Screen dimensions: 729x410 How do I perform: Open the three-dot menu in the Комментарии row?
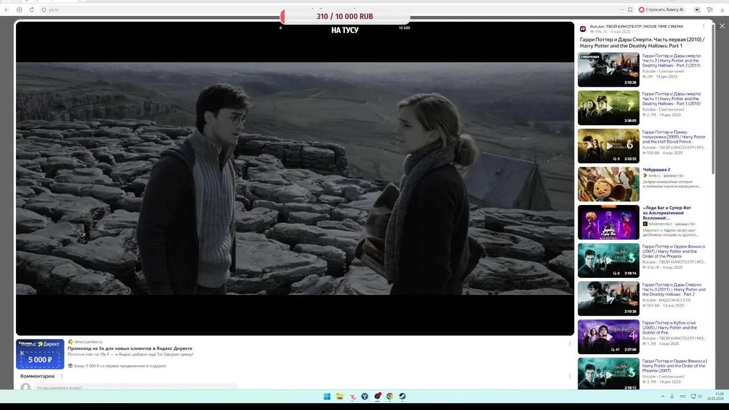pos(570,376)
